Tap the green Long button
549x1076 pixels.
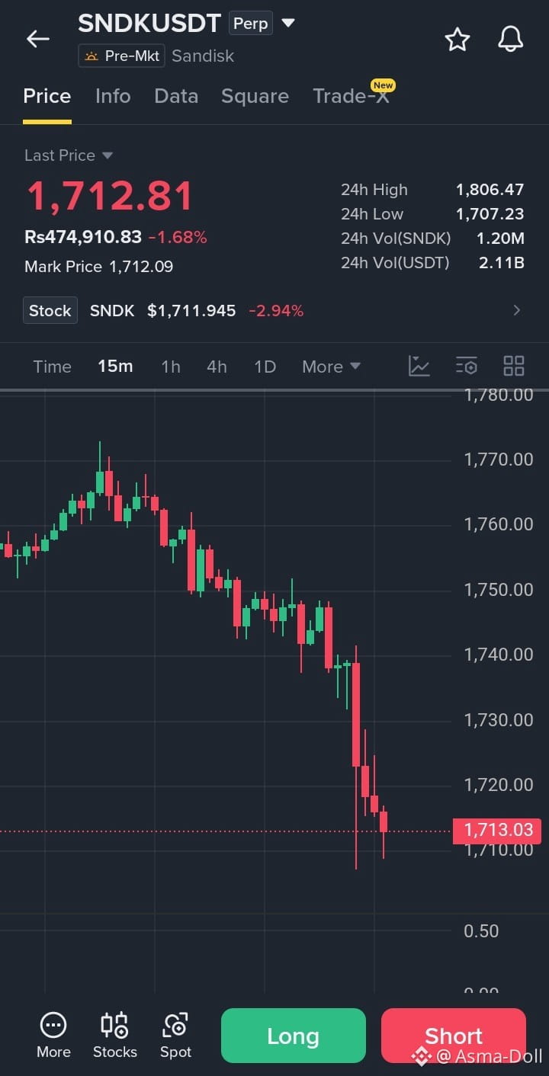(294, 1036)
